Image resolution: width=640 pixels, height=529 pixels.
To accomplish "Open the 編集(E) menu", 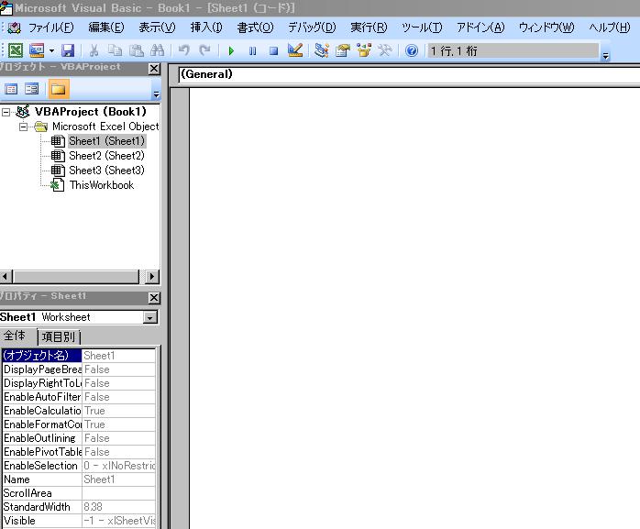I will click(x=106, y=28).
